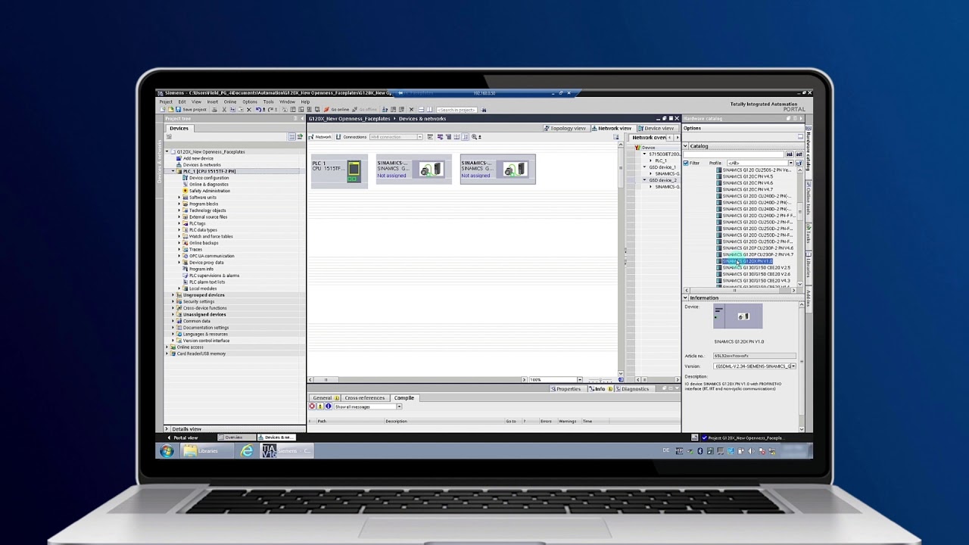Toggle the catalog Filter checkbox
The width and height of the screenshot is (969, 545).
[686, 163]
